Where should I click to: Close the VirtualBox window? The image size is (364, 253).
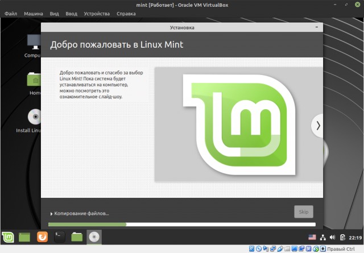tap(357, 5)
